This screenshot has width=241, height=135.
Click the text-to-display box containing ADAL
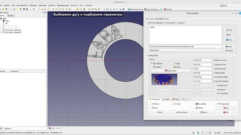click(185, 35)
